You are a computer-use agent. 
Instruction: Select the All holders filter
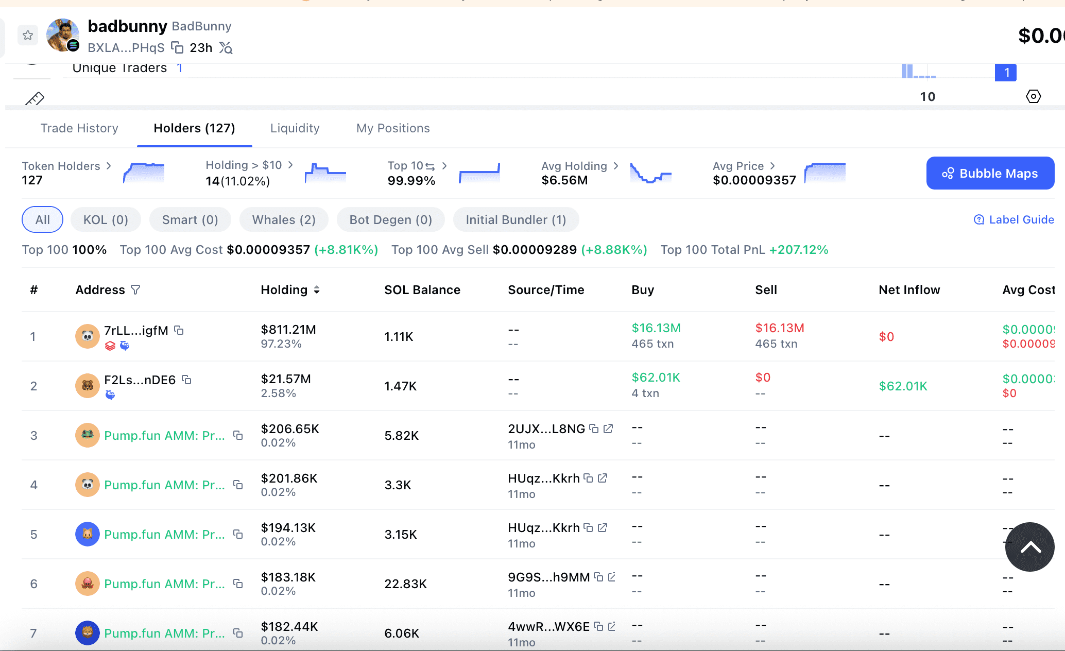[x=42, y=220]
